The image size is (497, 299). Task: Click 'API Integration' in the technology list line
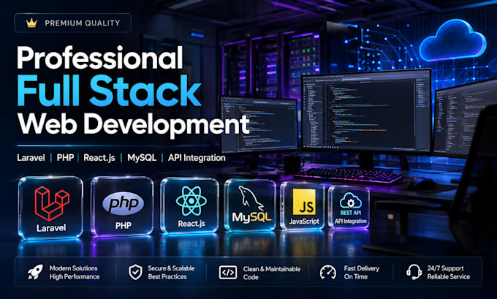coord(197,158)
